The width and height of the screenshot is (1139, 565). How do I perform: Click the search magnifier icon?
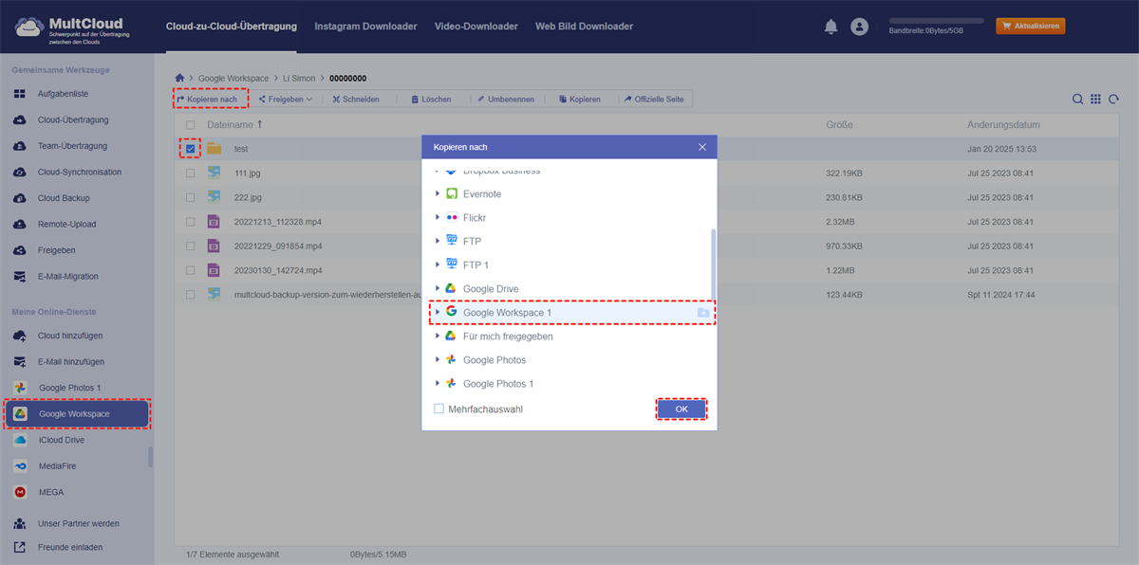click(1078, 99)
